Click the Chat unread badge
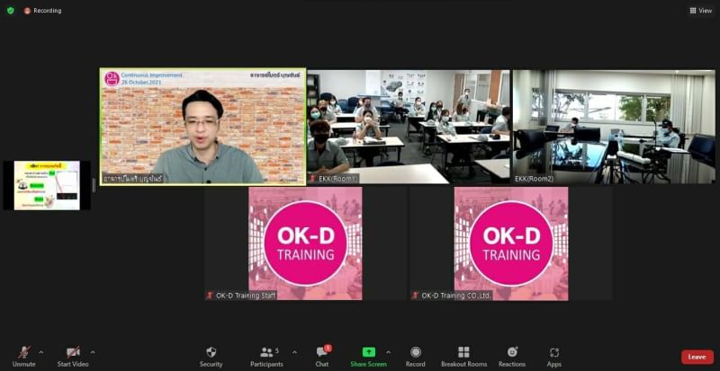This screenshot has width=720, height=371. (x=328, y=349)
